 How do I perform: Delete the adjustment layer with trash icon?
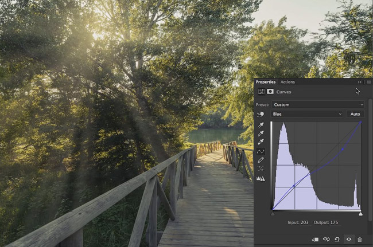360,240
